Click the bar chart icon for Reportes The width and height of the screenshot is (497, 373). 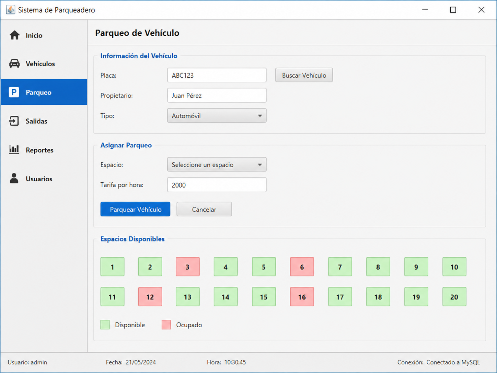(14, 149)
